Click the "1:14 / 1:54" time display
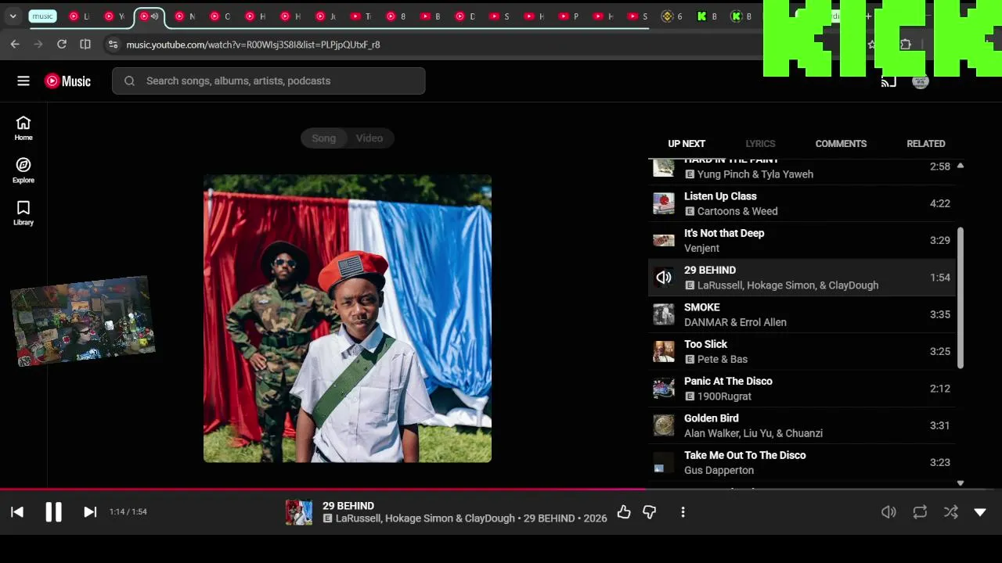Image resolution: width=1002 pixels, height=563 pixels. point(128,512)
